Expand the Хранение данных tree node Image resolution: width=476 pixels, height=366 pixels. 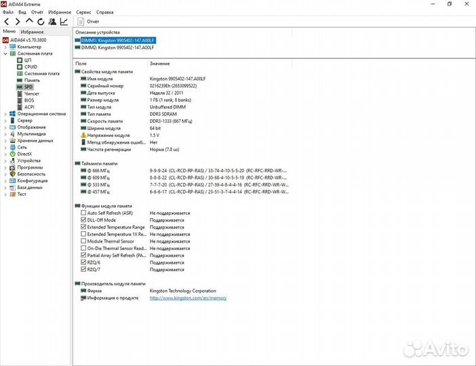pos(5,141)
